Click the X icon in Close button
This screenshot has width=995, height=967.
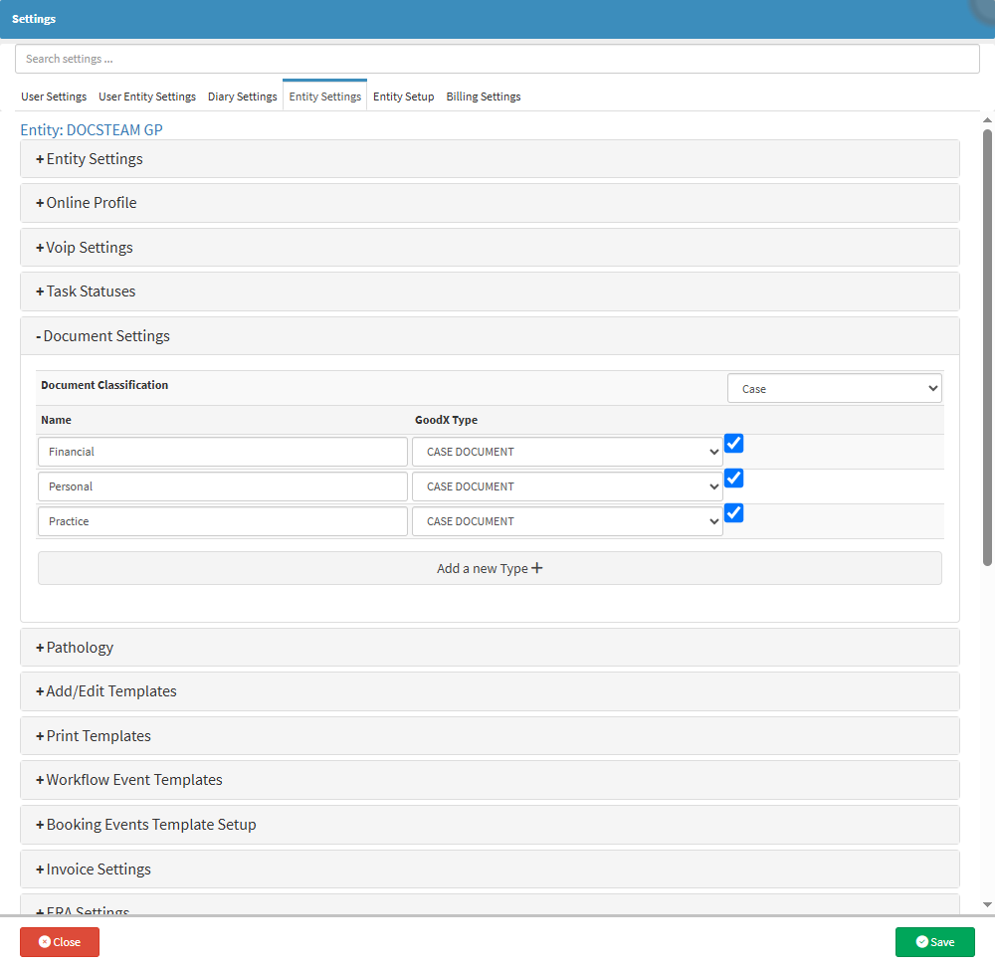point(45,942)
